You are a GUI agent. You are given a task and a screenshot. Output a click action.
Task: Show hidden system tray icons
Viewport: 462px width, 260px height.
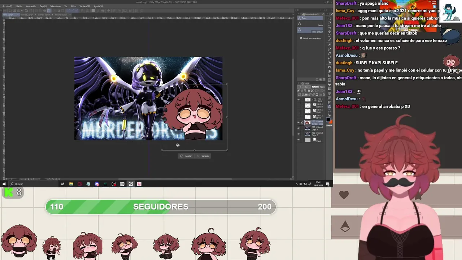pos(297,184)
